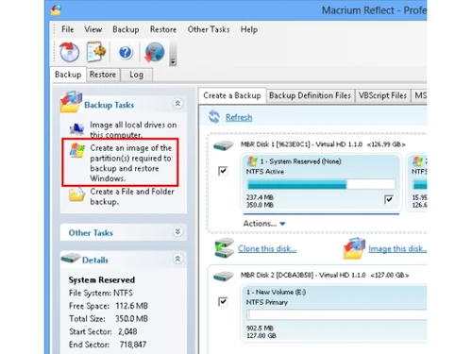472x354 pixels.
Task: Click the MBR Disk 1 title text
Action: (x=323, y=144)
